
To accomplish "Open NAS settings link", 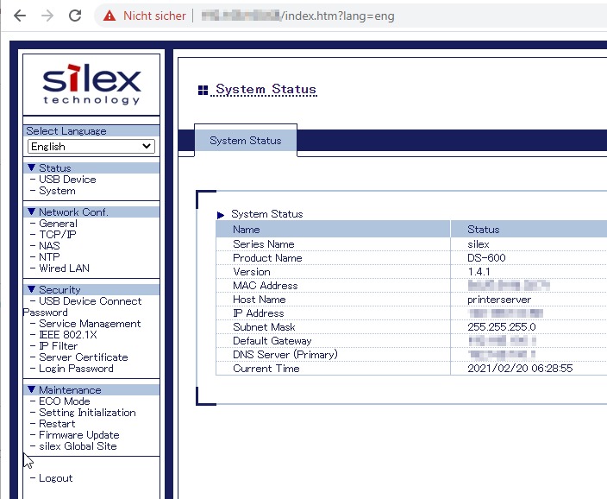I will click(x=49, y=246).
